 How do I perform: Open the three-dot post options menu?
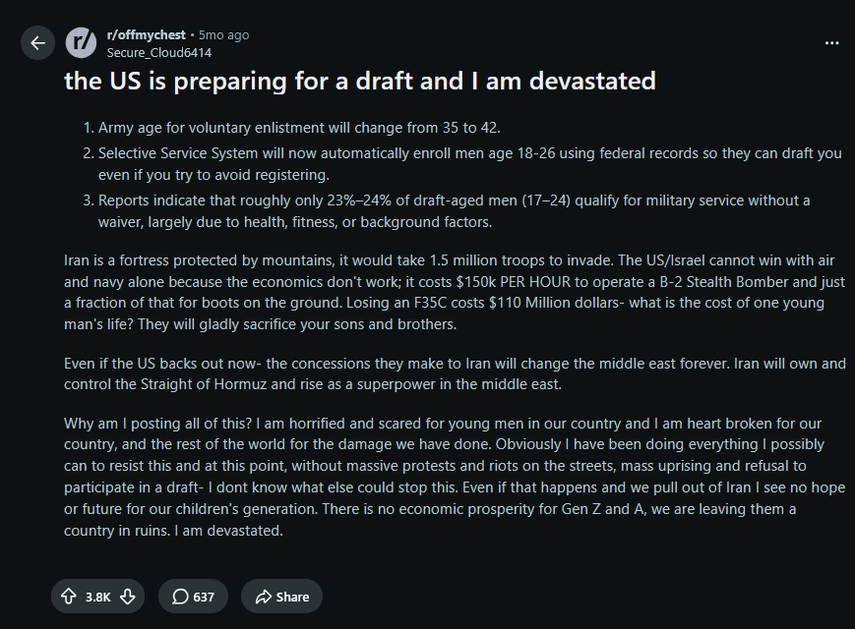pos(831,43)
